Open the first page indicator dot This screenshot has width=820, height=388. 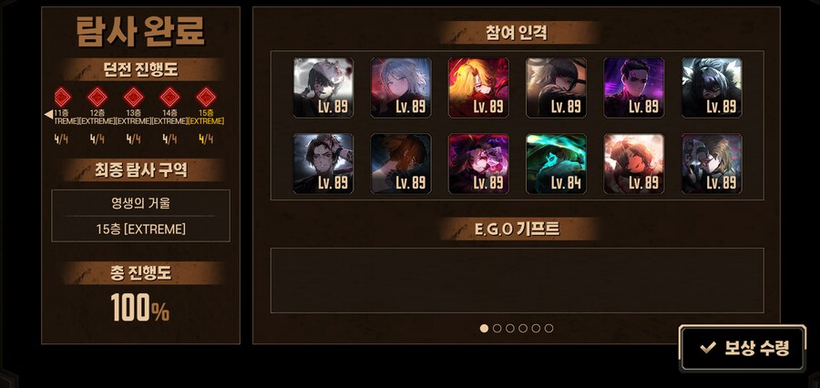click(x=484, y=329)
